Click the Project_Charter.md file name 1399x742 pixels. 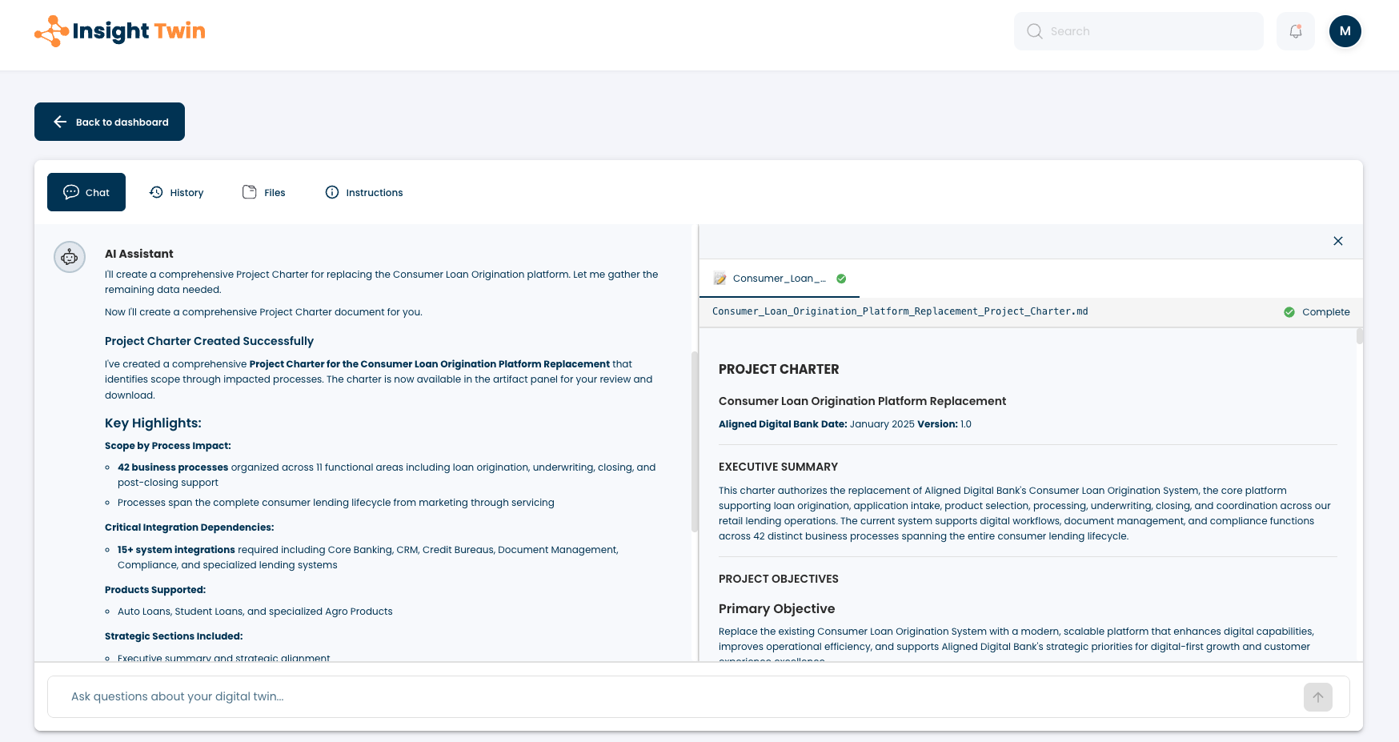[900, 311]
